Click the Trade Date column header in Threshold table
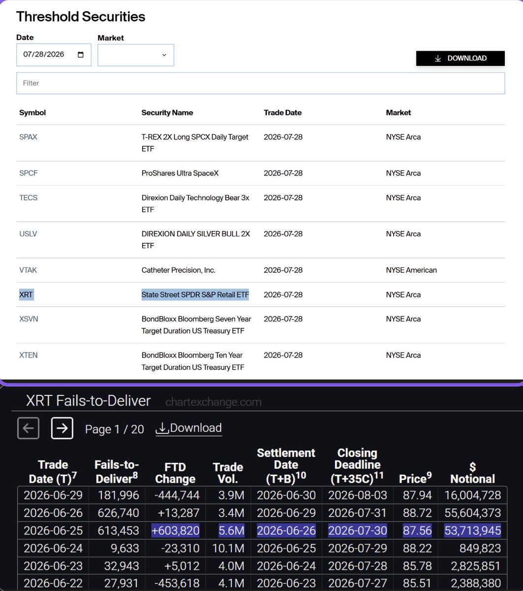This screenshot has height=591, width=523. (x=283, y=113)
